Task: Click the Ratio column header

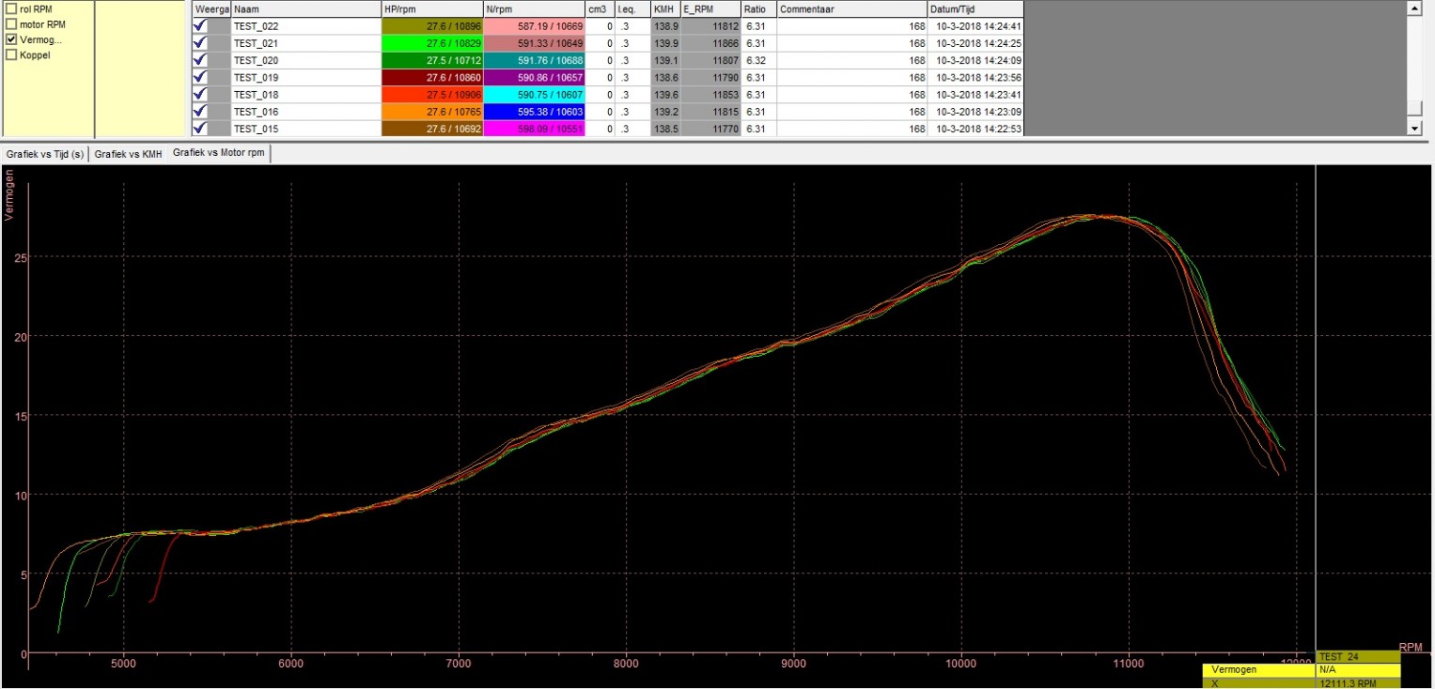Action: (759, 8)
